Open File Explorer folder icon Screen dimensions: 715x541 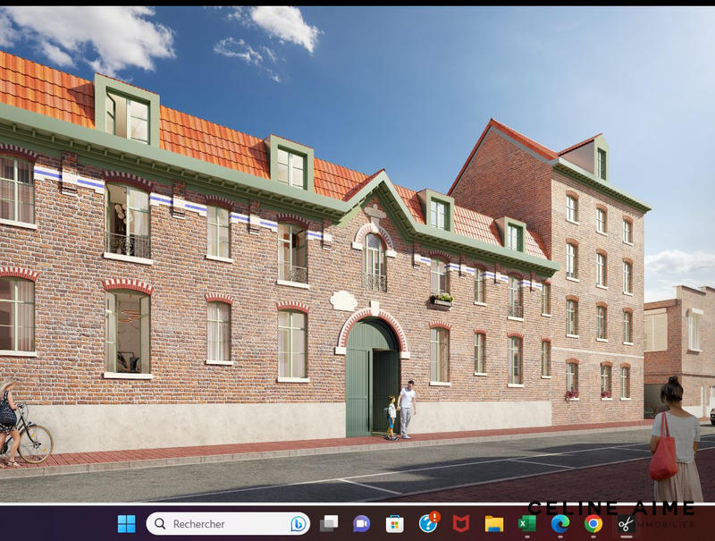coord(493,524)
